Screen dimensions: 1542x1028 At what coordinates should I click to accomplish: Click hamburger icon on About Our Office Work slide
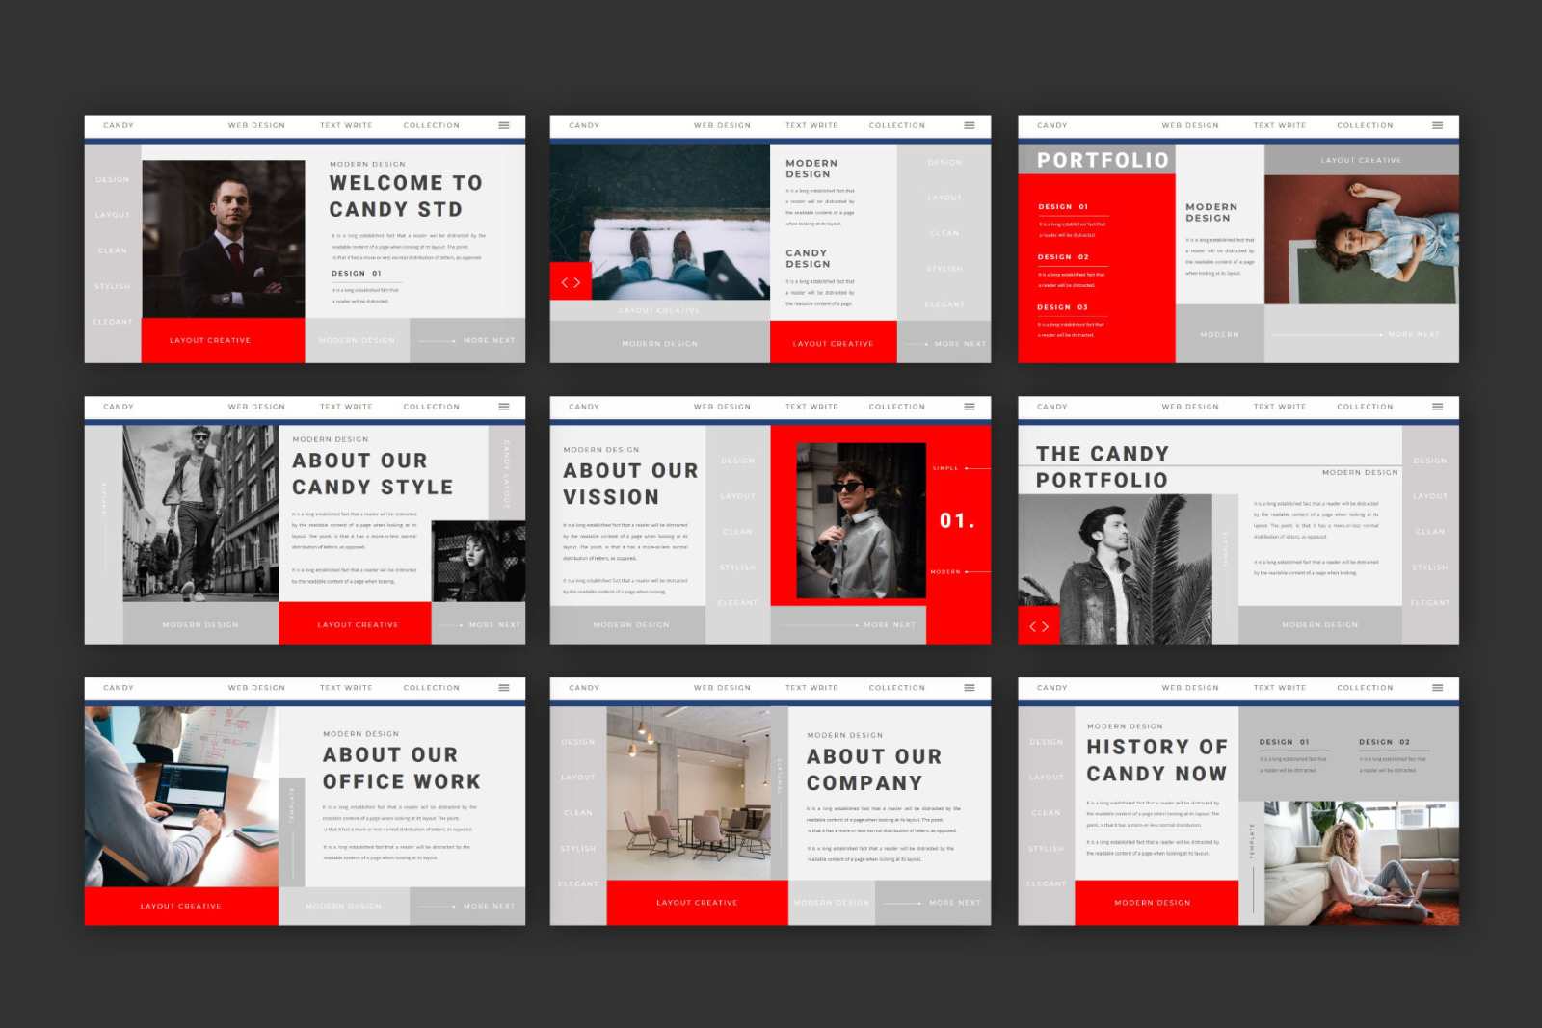(503, 688)
